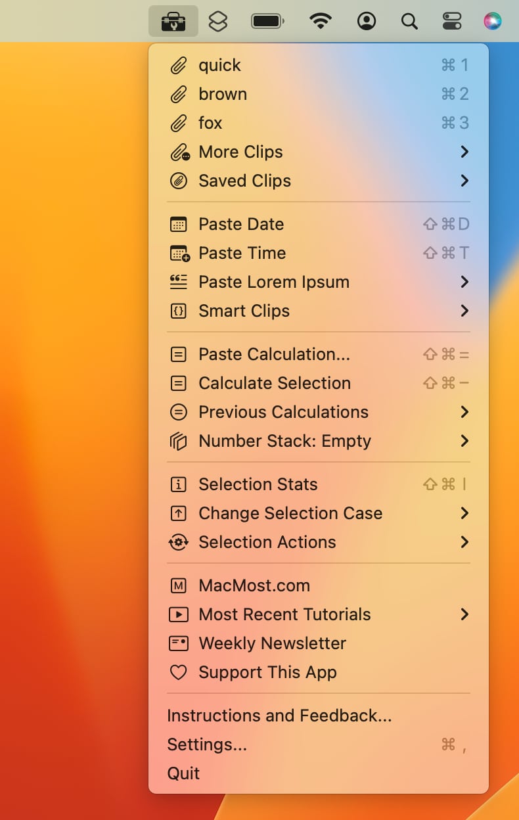Click the curly-braces icon next to Smart Clips
Image resolution: width=519 pixels, height=820 pixels.
177,311
